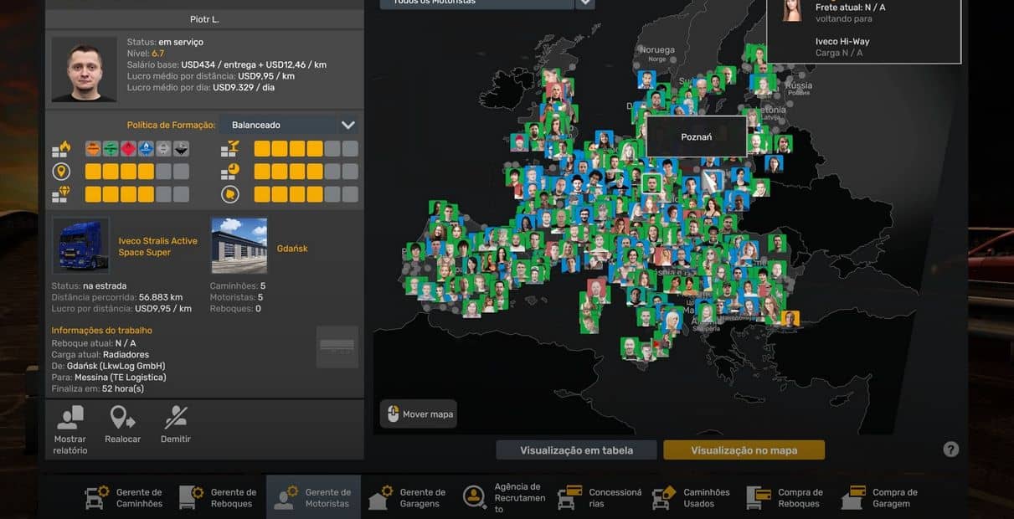
Task: Switch to Visualização em tabela view
Action: click(x=576, y=450)
